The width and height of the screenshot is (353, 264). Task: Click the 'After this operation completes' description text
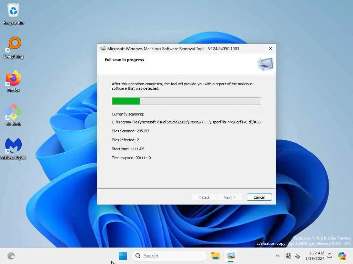click(x=182, y=86)
